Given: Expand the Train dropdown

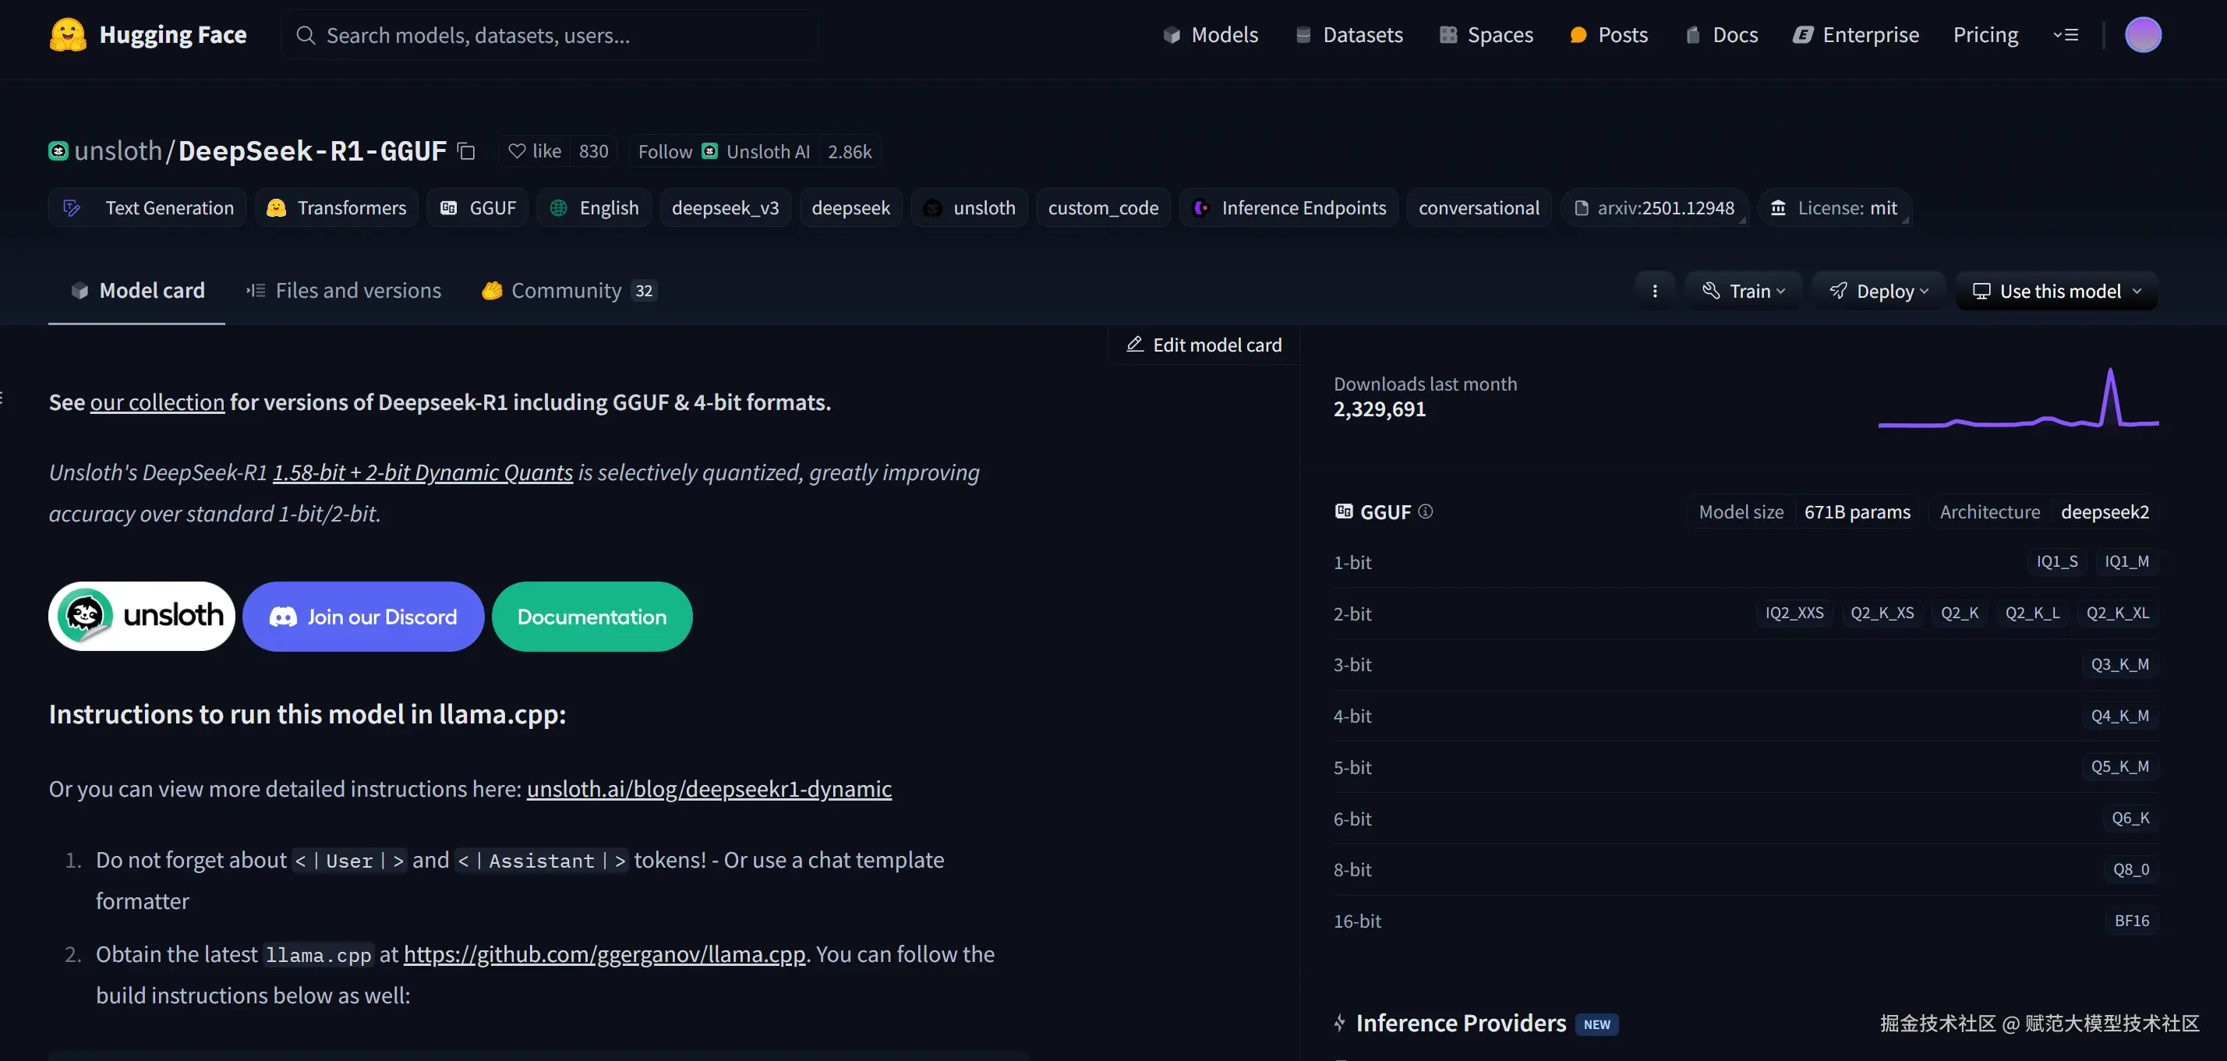Looking at the screenshot, I should tap(1744, 292).
